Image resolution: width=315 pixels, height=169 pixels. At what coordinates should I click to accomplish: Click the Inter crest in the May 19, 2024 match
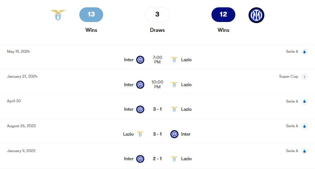click(140, 60)
